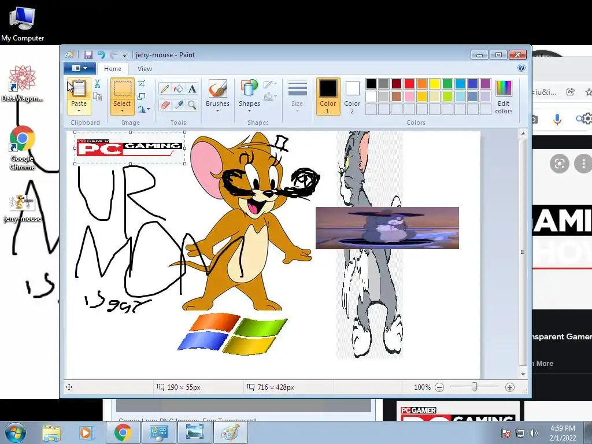The width and height of the screenshot is (592, 444).
Task: Select Color 2 background button
Action: click(x=352, y=97)
